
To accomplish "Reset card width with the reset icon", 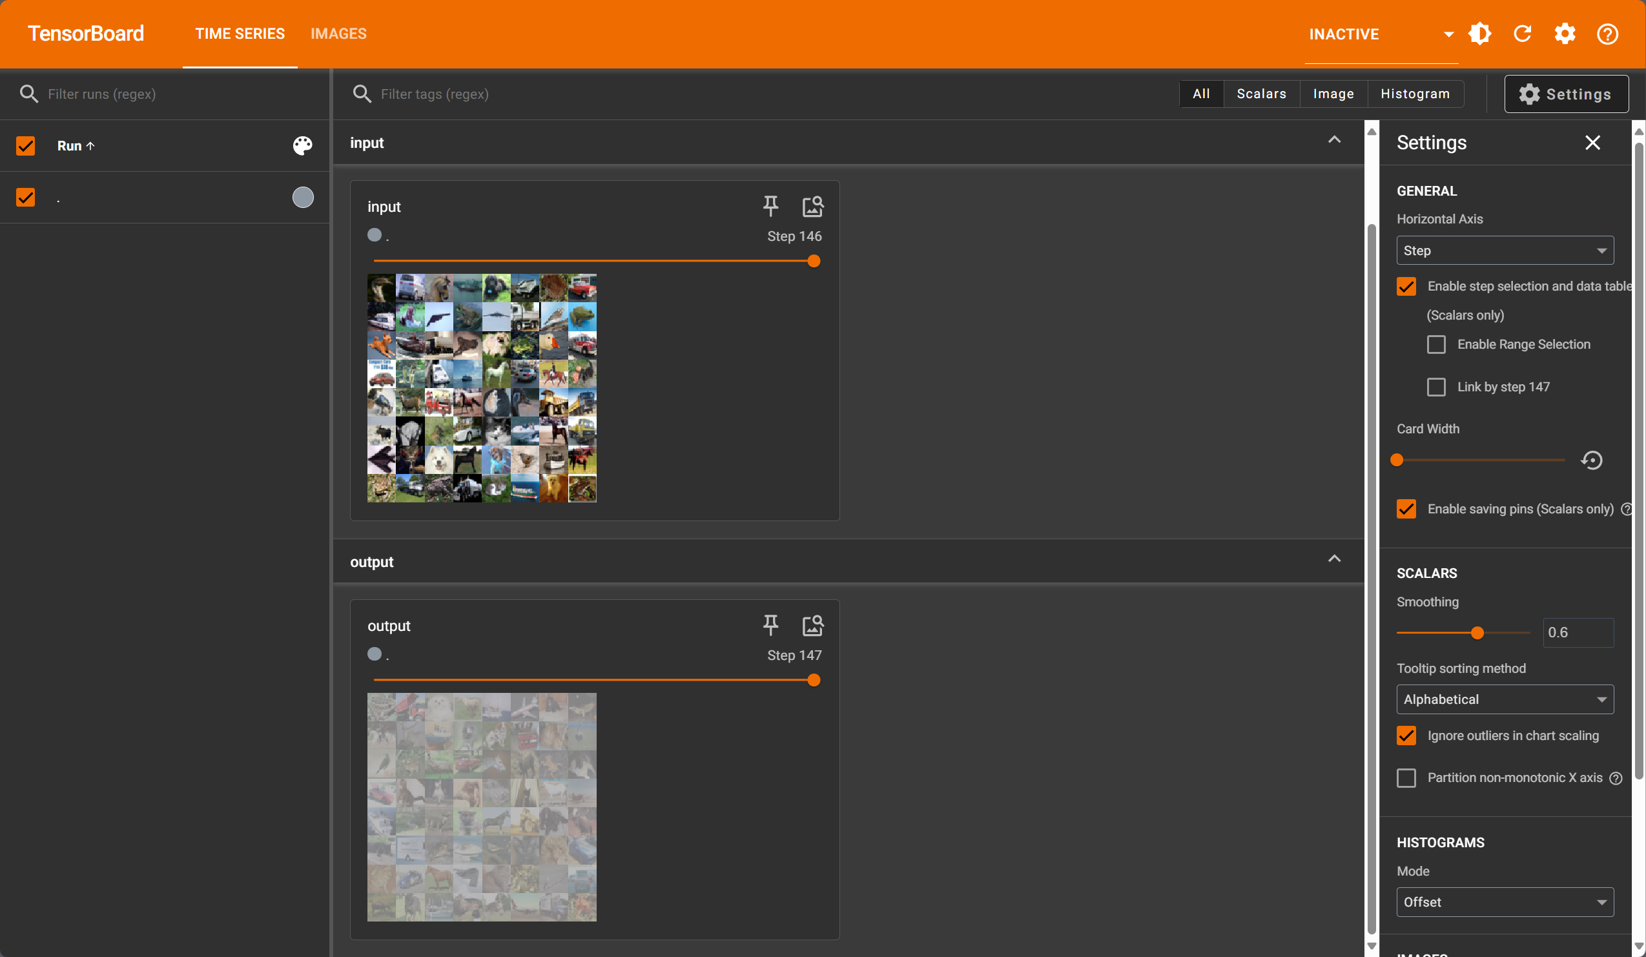I will click(1592, 460).
